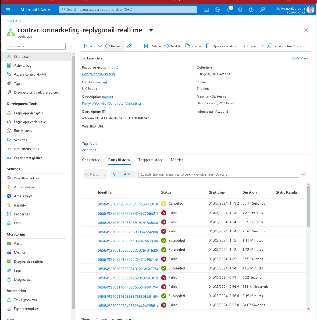Click Provide Feedback in the toolbar

(x=285, y=46)
